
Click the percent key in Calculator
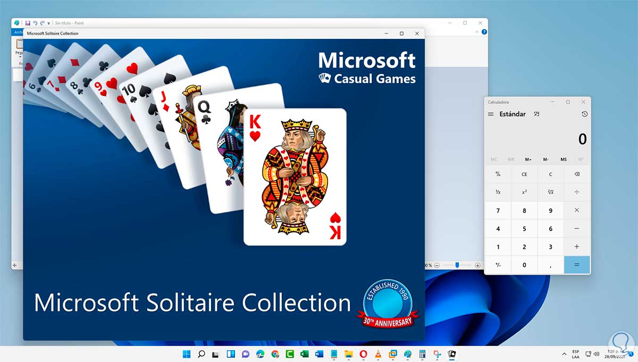pos(498,174)
